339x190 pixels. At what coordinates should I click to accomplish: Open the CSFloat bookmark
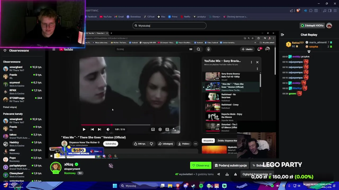pos(149,17)
